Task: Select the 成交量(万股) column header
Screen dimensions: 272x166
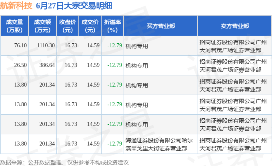Action: tap(14, 26)
